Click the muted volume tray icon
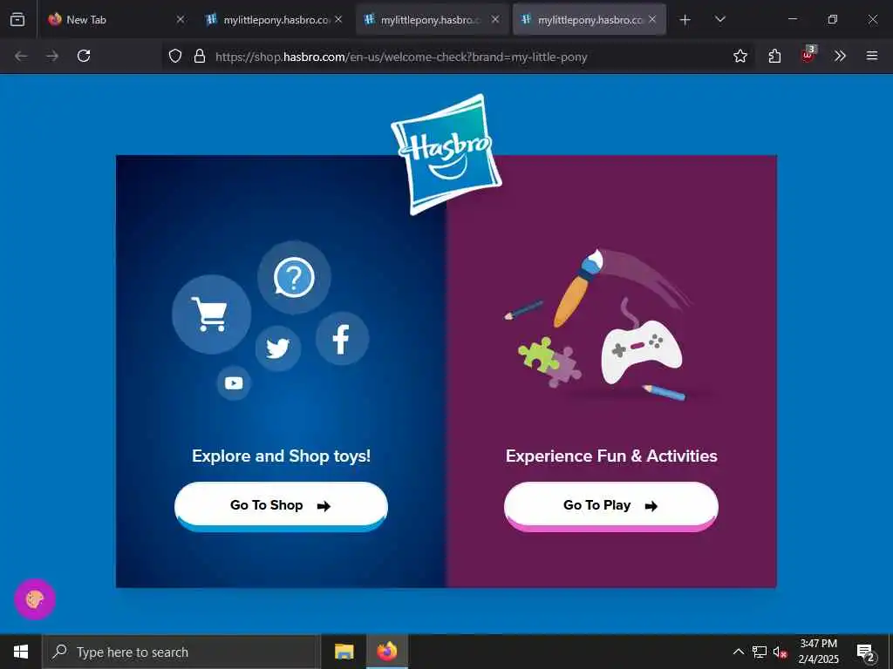This screenshot has height=669, width=893. click(x=781, y=652)
